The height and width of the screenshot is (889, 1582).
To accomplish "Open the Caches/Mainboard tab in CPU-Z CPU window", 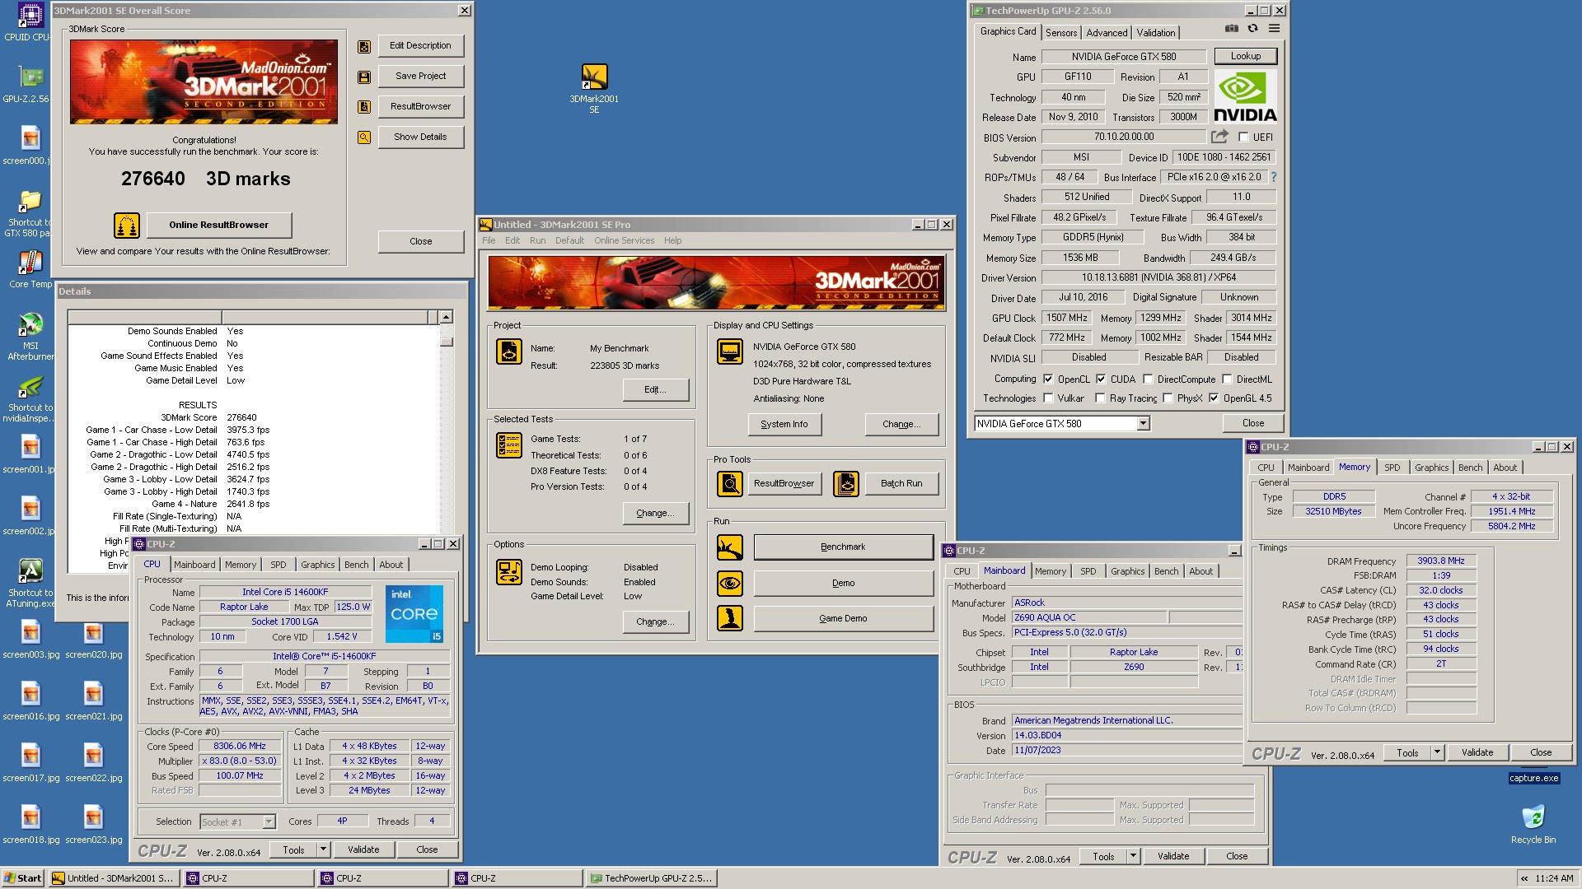I will [x=194, y=565].
